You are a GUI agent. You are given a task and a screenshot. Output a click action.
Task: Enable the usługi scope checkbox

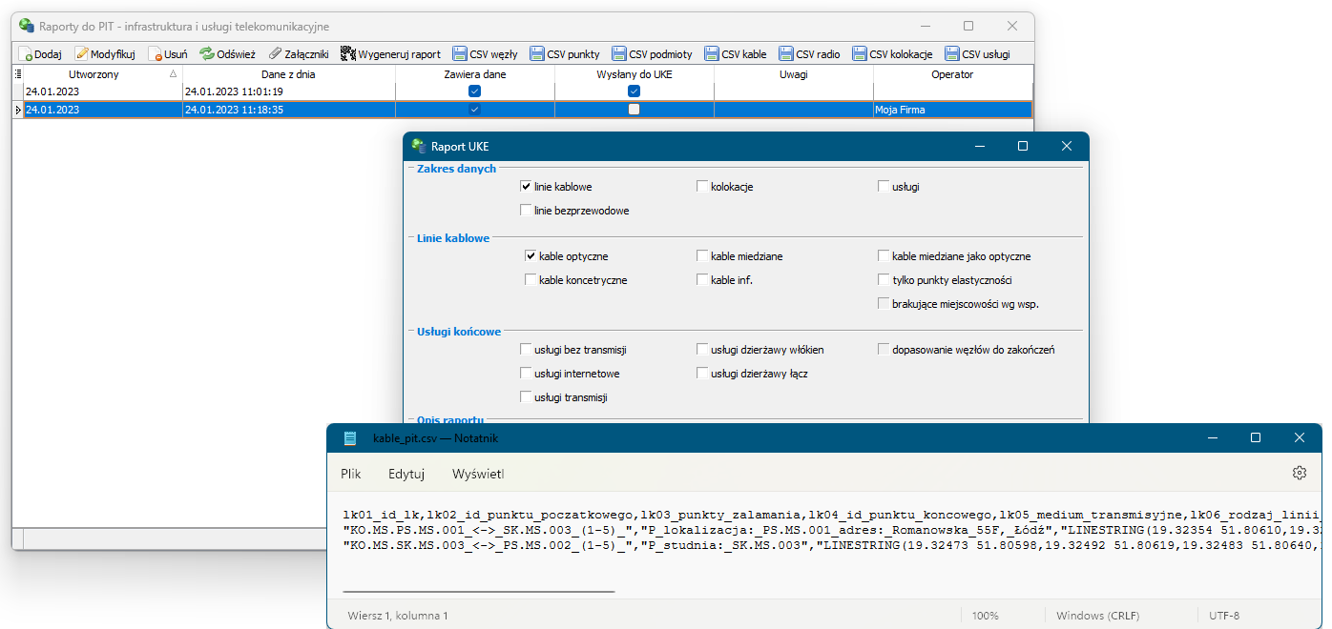884,187
